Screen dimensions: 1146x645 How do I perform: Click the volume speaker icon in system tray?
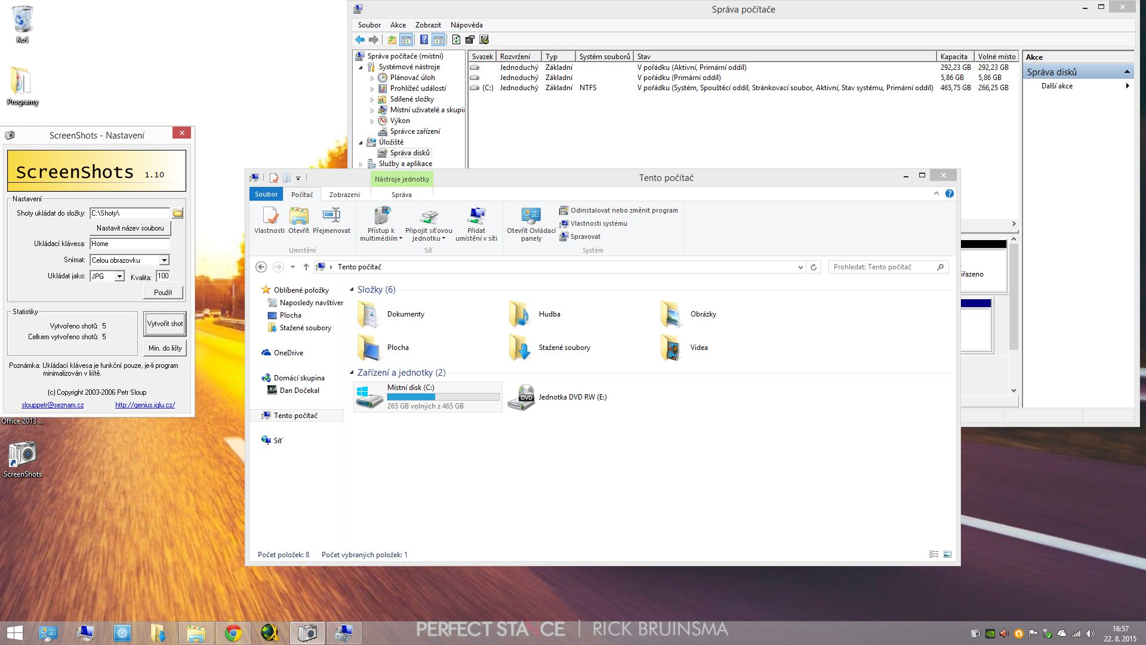pos(1090,634)
